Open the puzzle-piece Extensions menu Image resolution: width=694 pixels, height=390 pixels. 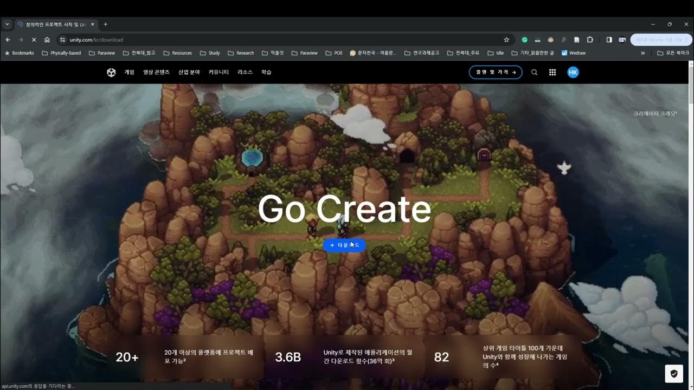point(590,40)
